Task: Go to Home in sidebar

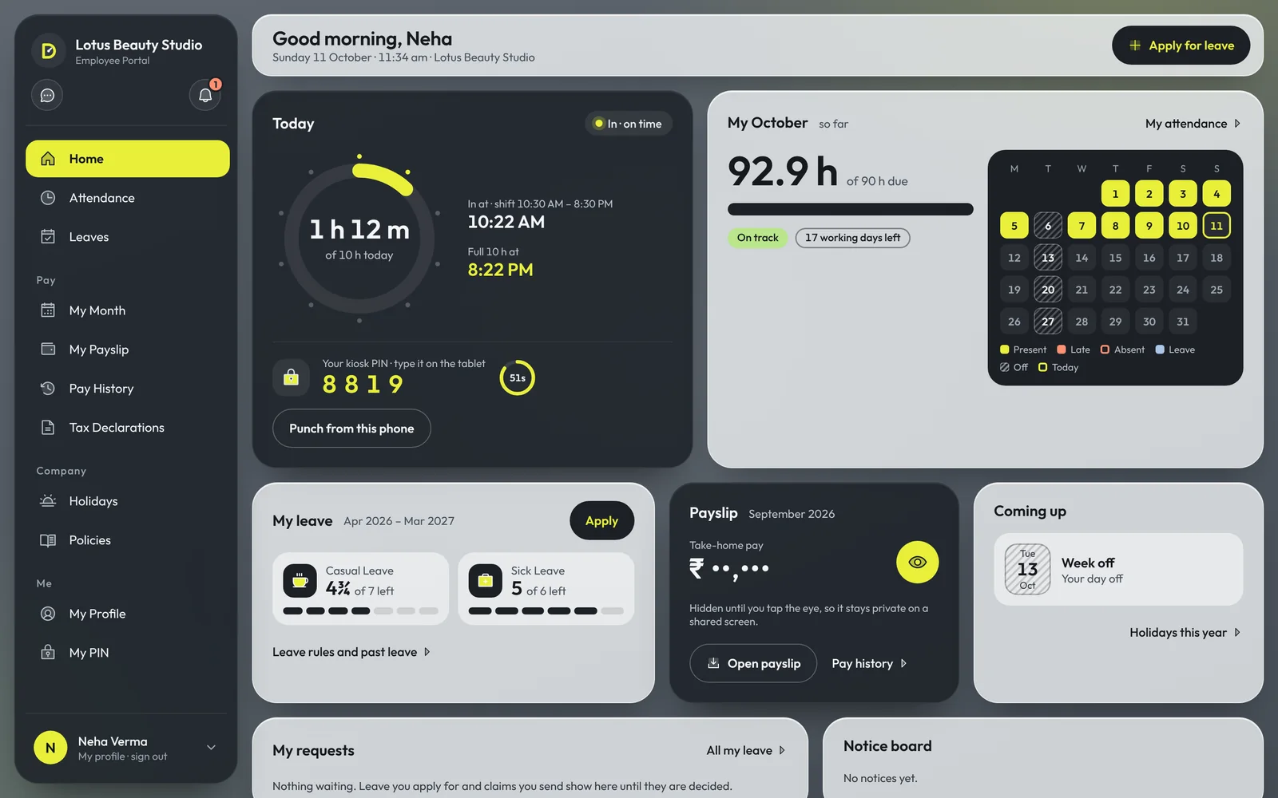Action: pos(128,159)
